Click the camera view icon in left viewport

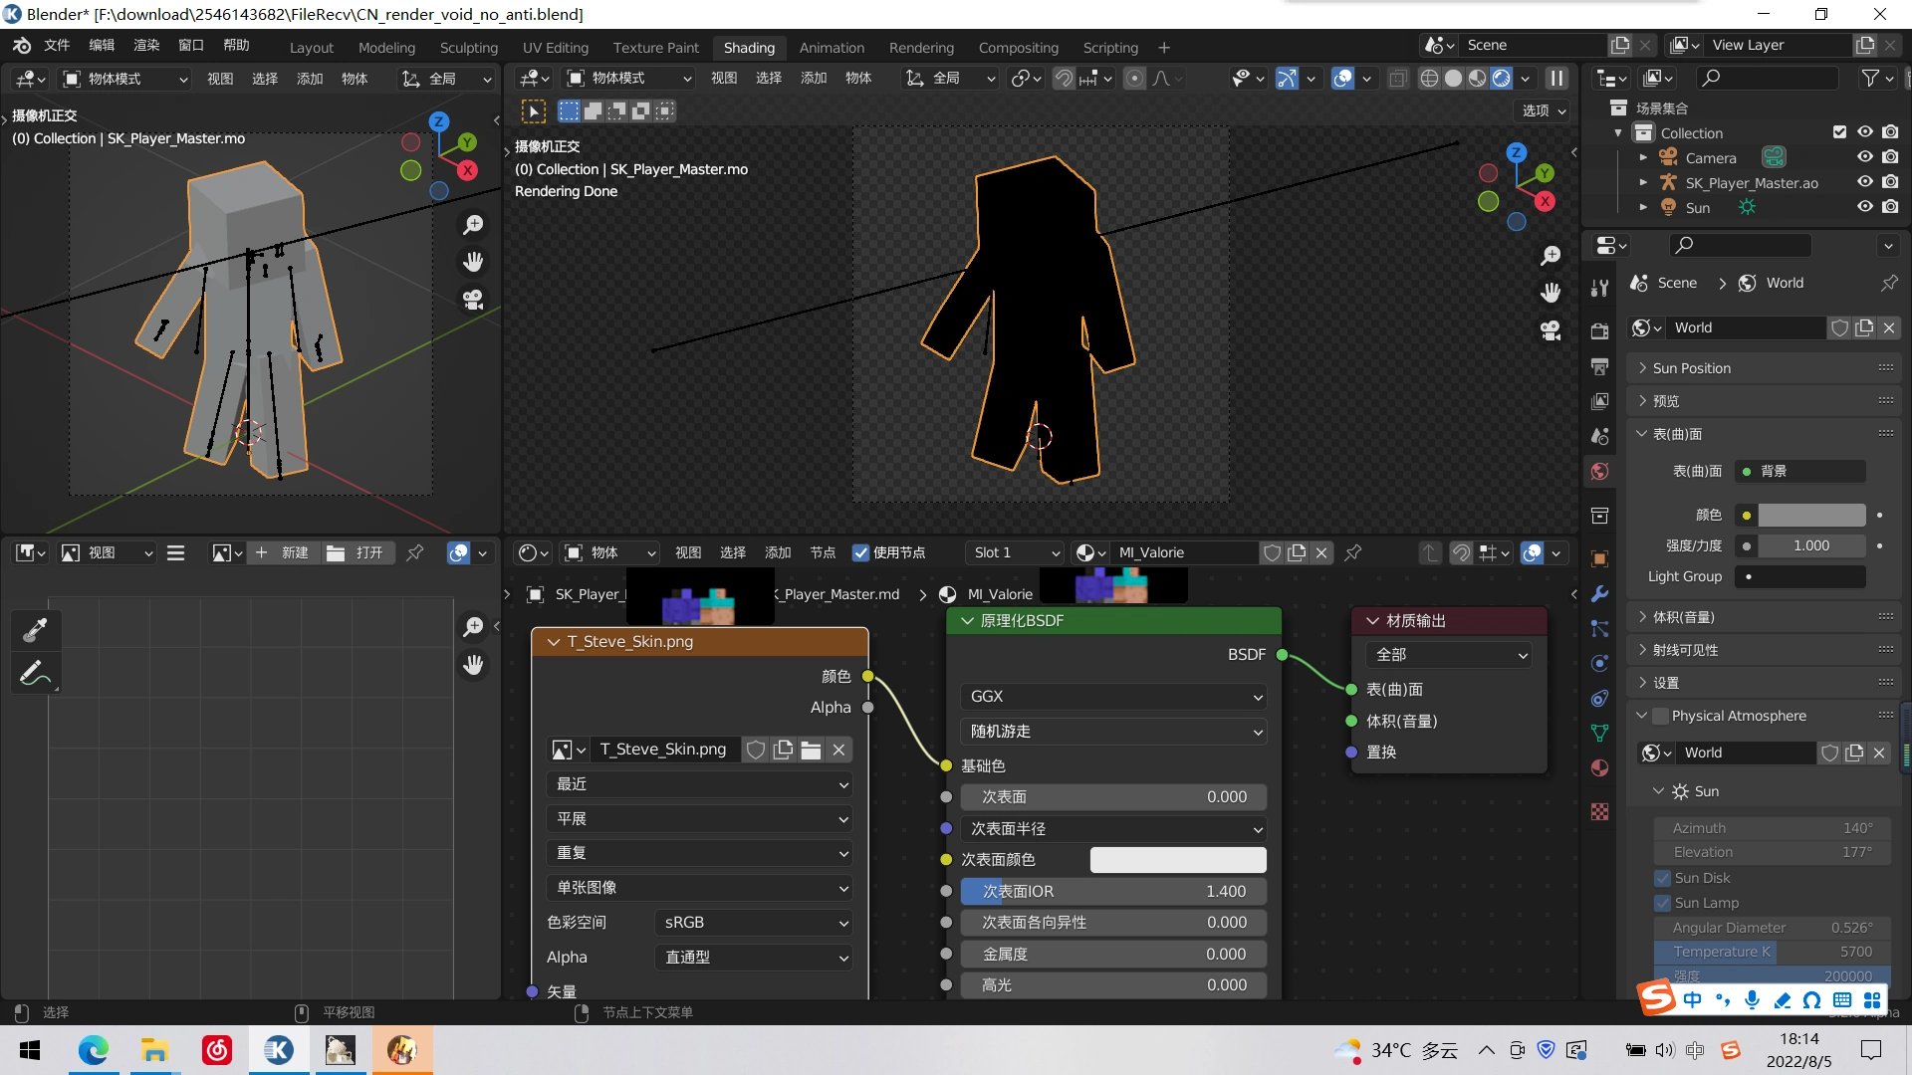tap(473, 299)
